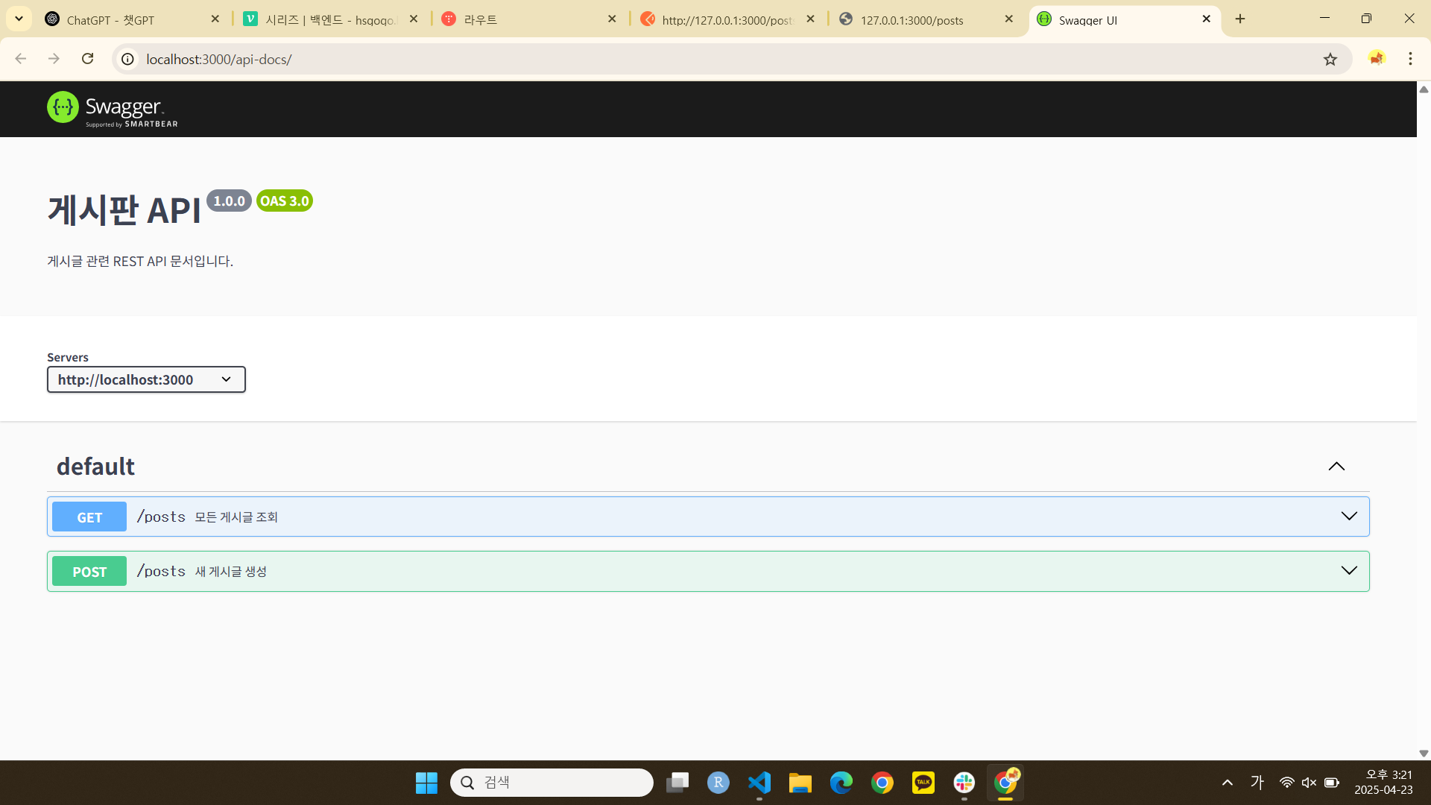Expand POST /posts endpoint arrow
Image resolution: width=1431 pixels, height=805 pixels.
[x=1349, y=571]
